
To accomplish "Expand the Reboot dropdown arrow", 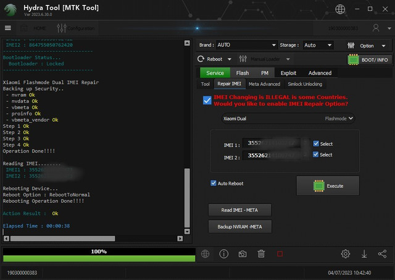I will tap(230, 59).
